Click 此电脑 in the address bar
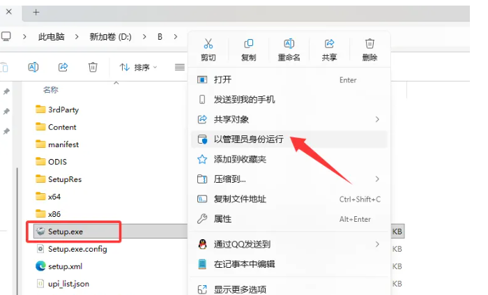The height and width of the screenshot is (295, 488). tap(51, 36)
